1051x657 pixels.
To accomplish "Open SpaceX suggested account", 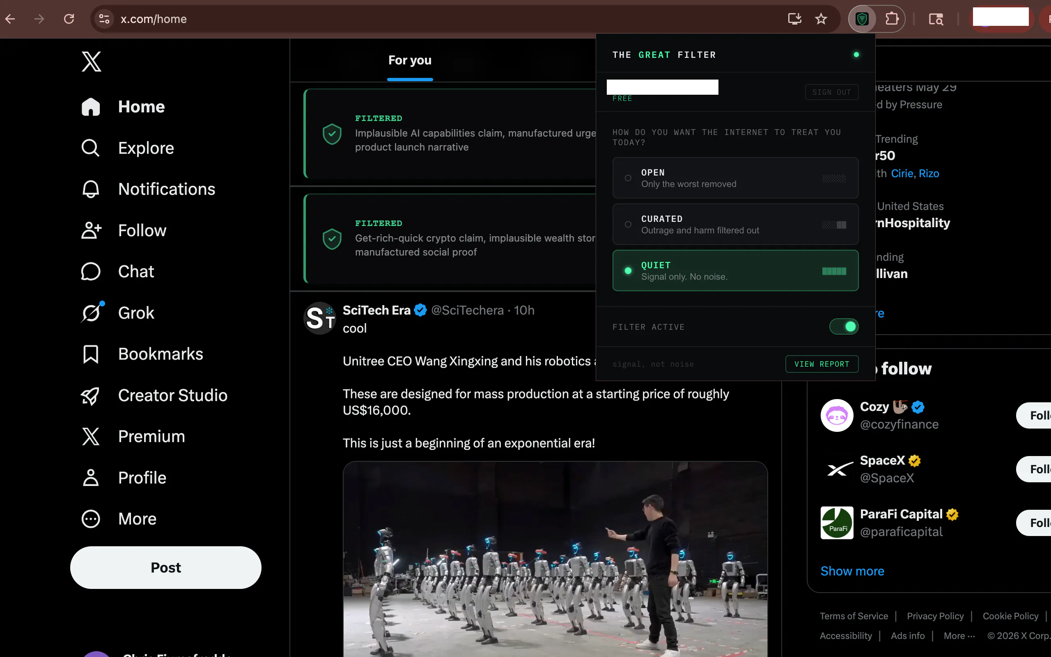I will coord(890,469).
